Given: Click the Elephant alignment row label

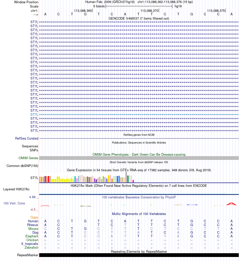Looking at the screenshot, I should click(x=32, y=236).
